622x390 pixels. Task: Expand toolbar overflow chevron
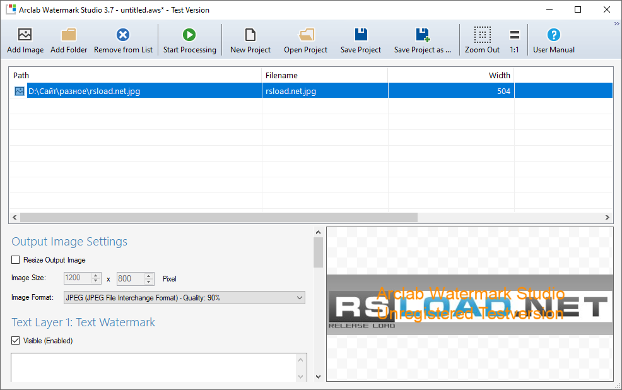click(616, 24)
